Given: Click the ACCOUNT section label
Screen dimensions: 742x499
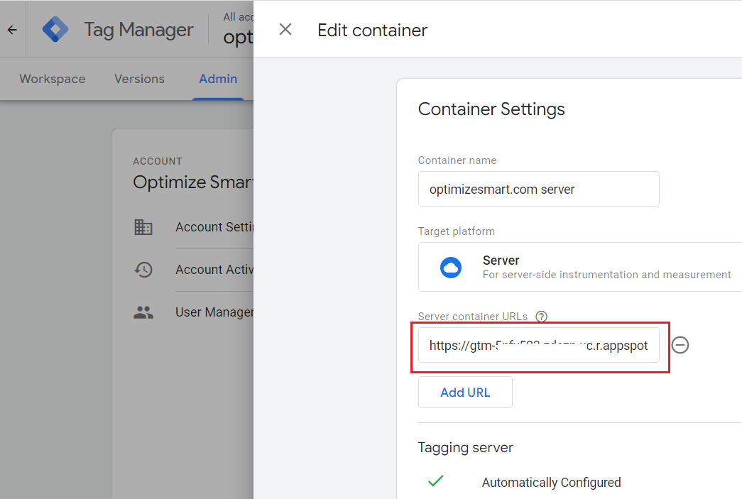Looking at the screenshot, I should coord(158,161).
